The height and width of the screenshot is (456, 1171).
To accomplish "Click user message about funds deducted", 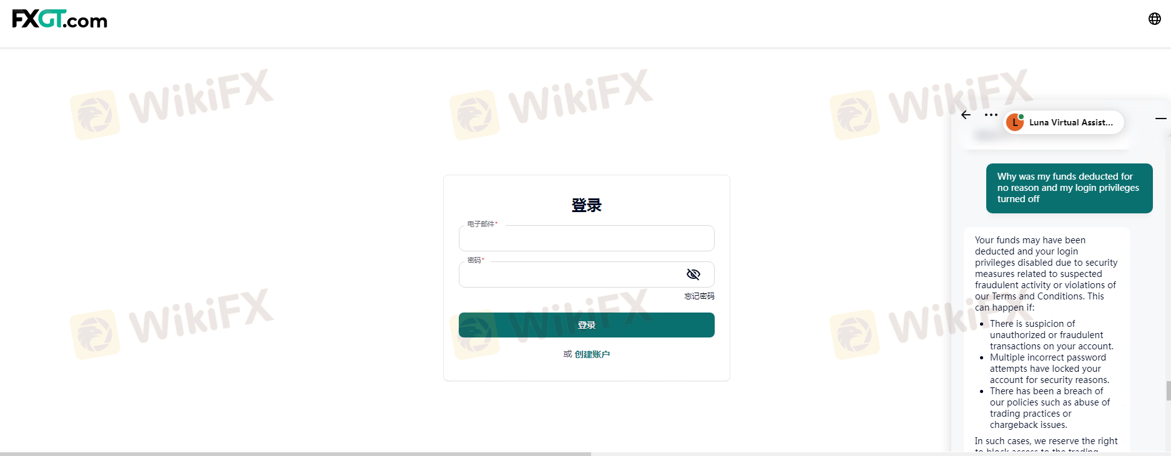I will coord(1069,188).
